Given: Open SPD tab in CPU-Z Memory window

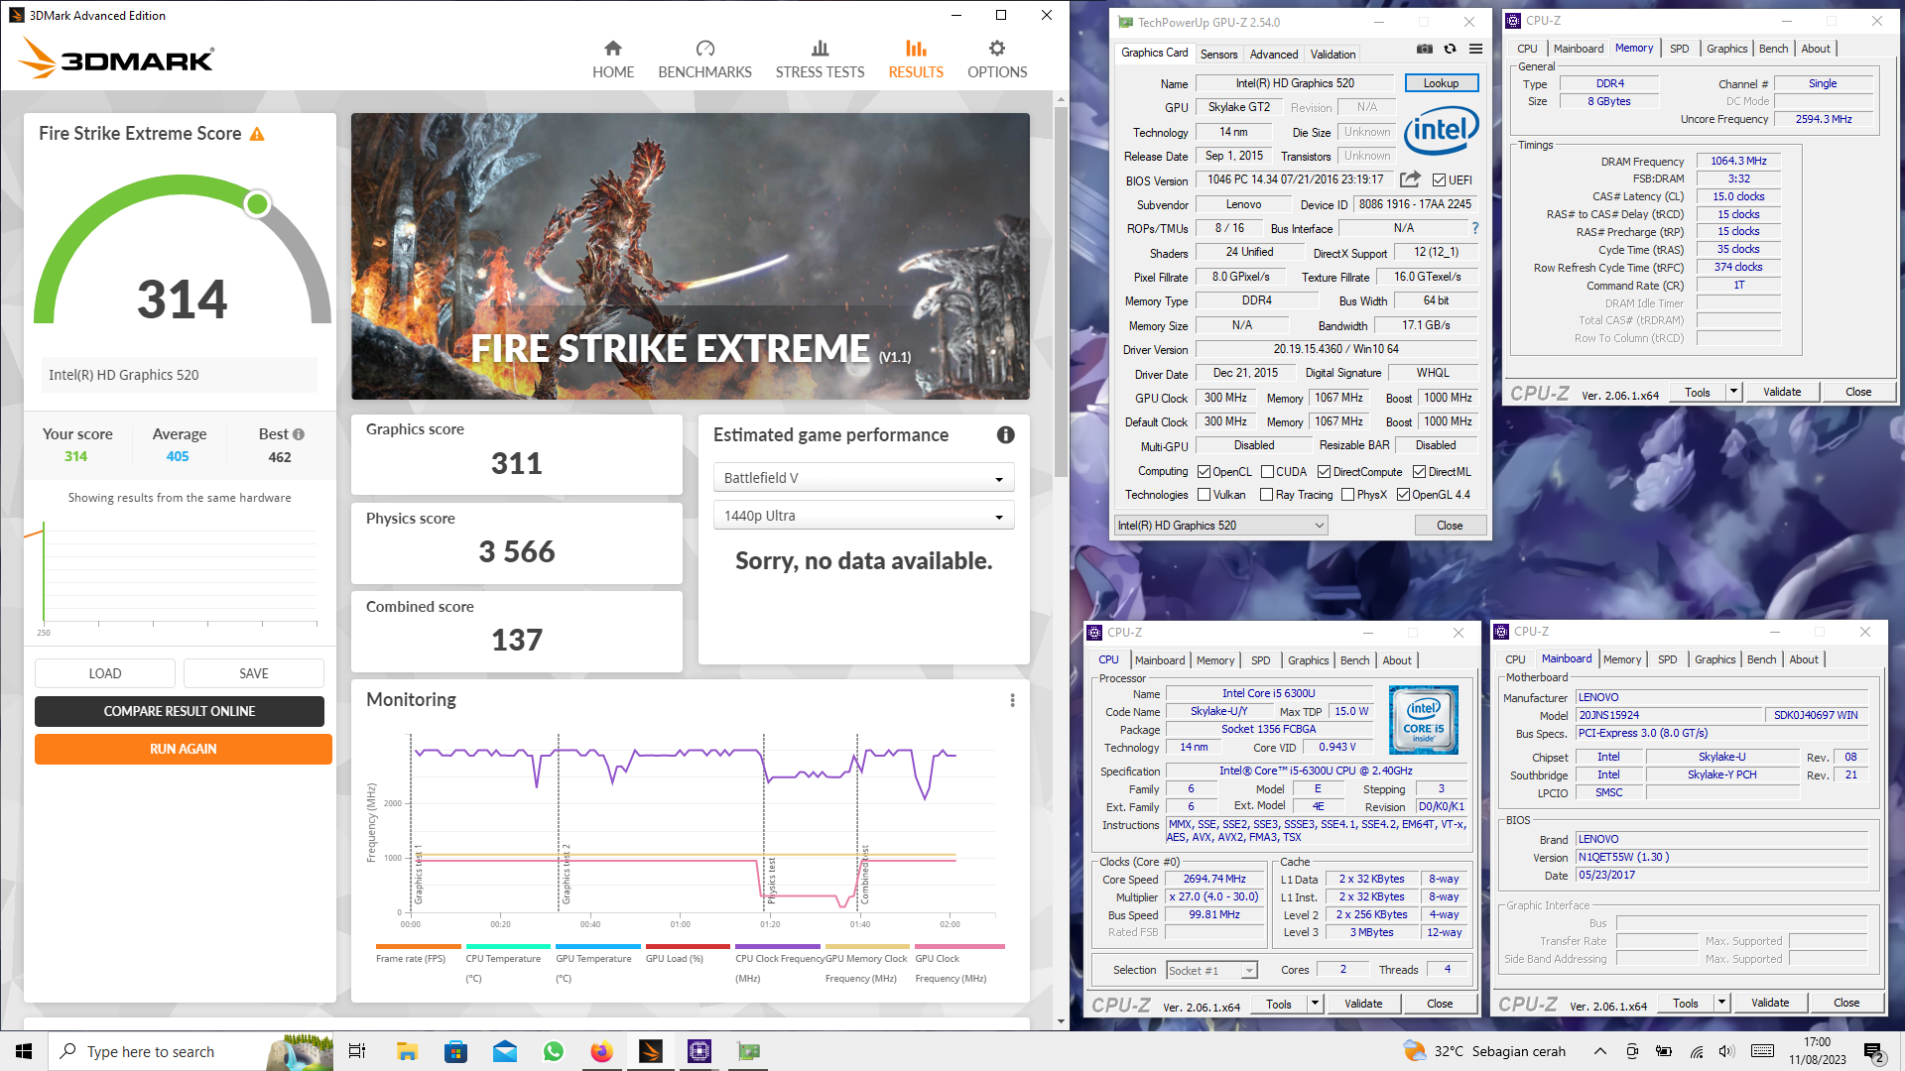Looking at the screenshot, I should (x=1679, y=49).
